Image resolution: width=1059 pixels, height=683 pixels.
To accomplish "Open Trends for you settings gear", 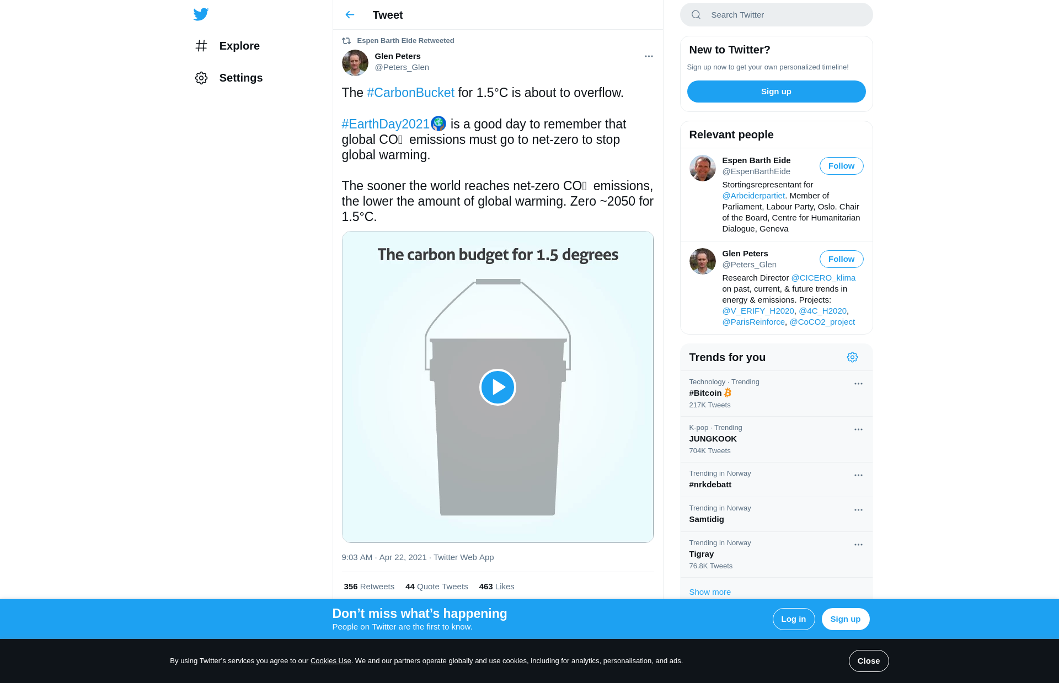I will coord(852,357).
